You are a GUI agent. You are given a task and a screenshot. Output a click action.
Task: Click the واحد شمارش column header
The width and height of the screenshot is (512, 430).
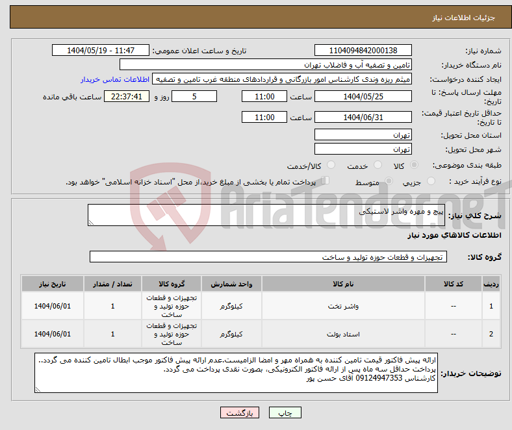pos(231,284)
